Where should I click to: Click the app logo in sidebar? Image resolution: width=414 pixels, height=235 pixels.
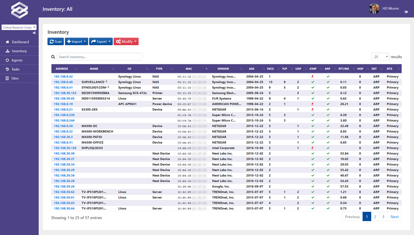point(19,10)
